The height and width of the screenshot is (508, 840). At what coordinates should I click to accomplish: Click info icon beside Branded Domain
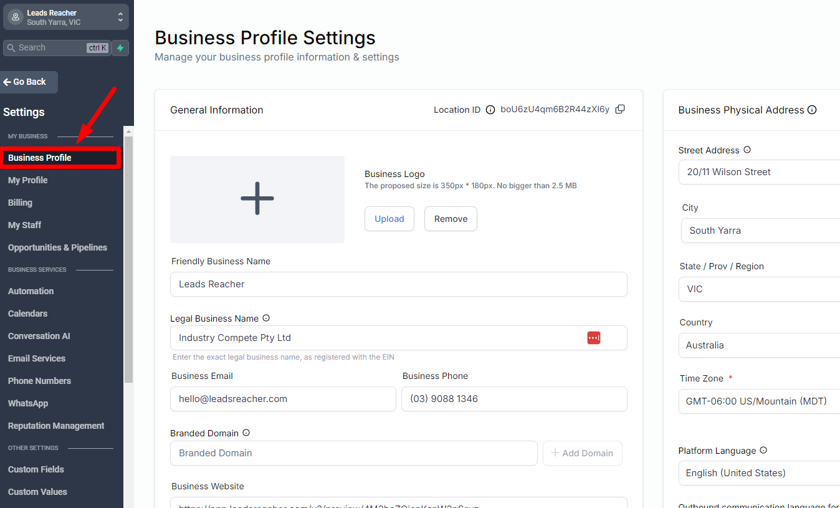click(246, 433)
